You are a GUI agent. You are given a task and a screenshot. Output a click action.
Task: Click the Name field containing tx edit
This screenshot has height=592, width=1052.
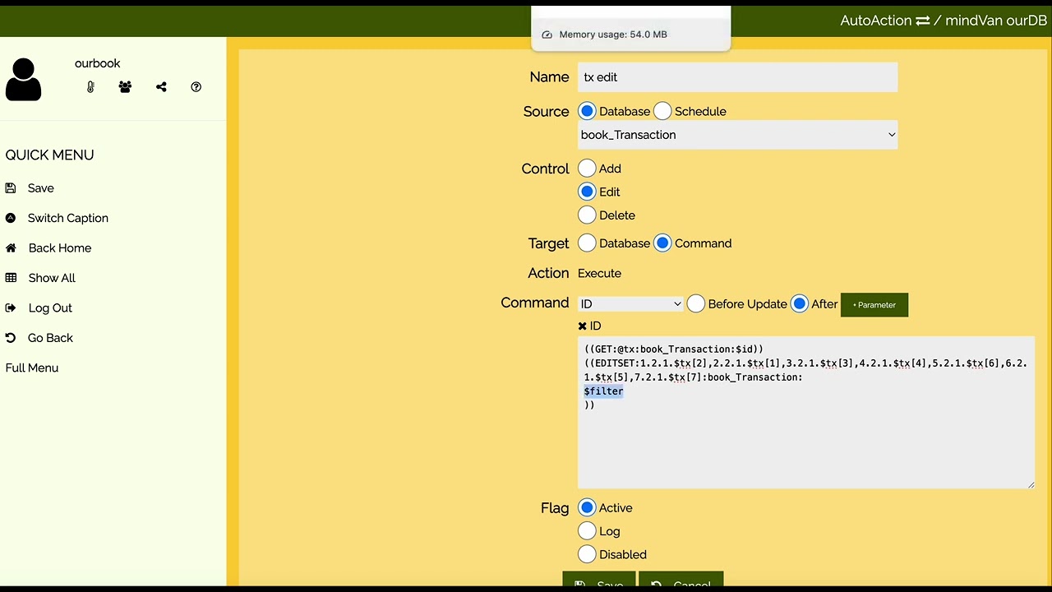738,77
